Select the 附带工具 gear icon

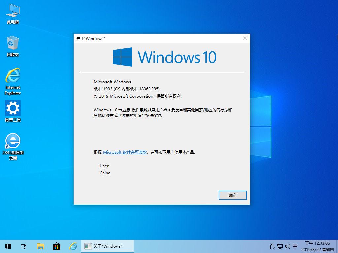[13, 111]
